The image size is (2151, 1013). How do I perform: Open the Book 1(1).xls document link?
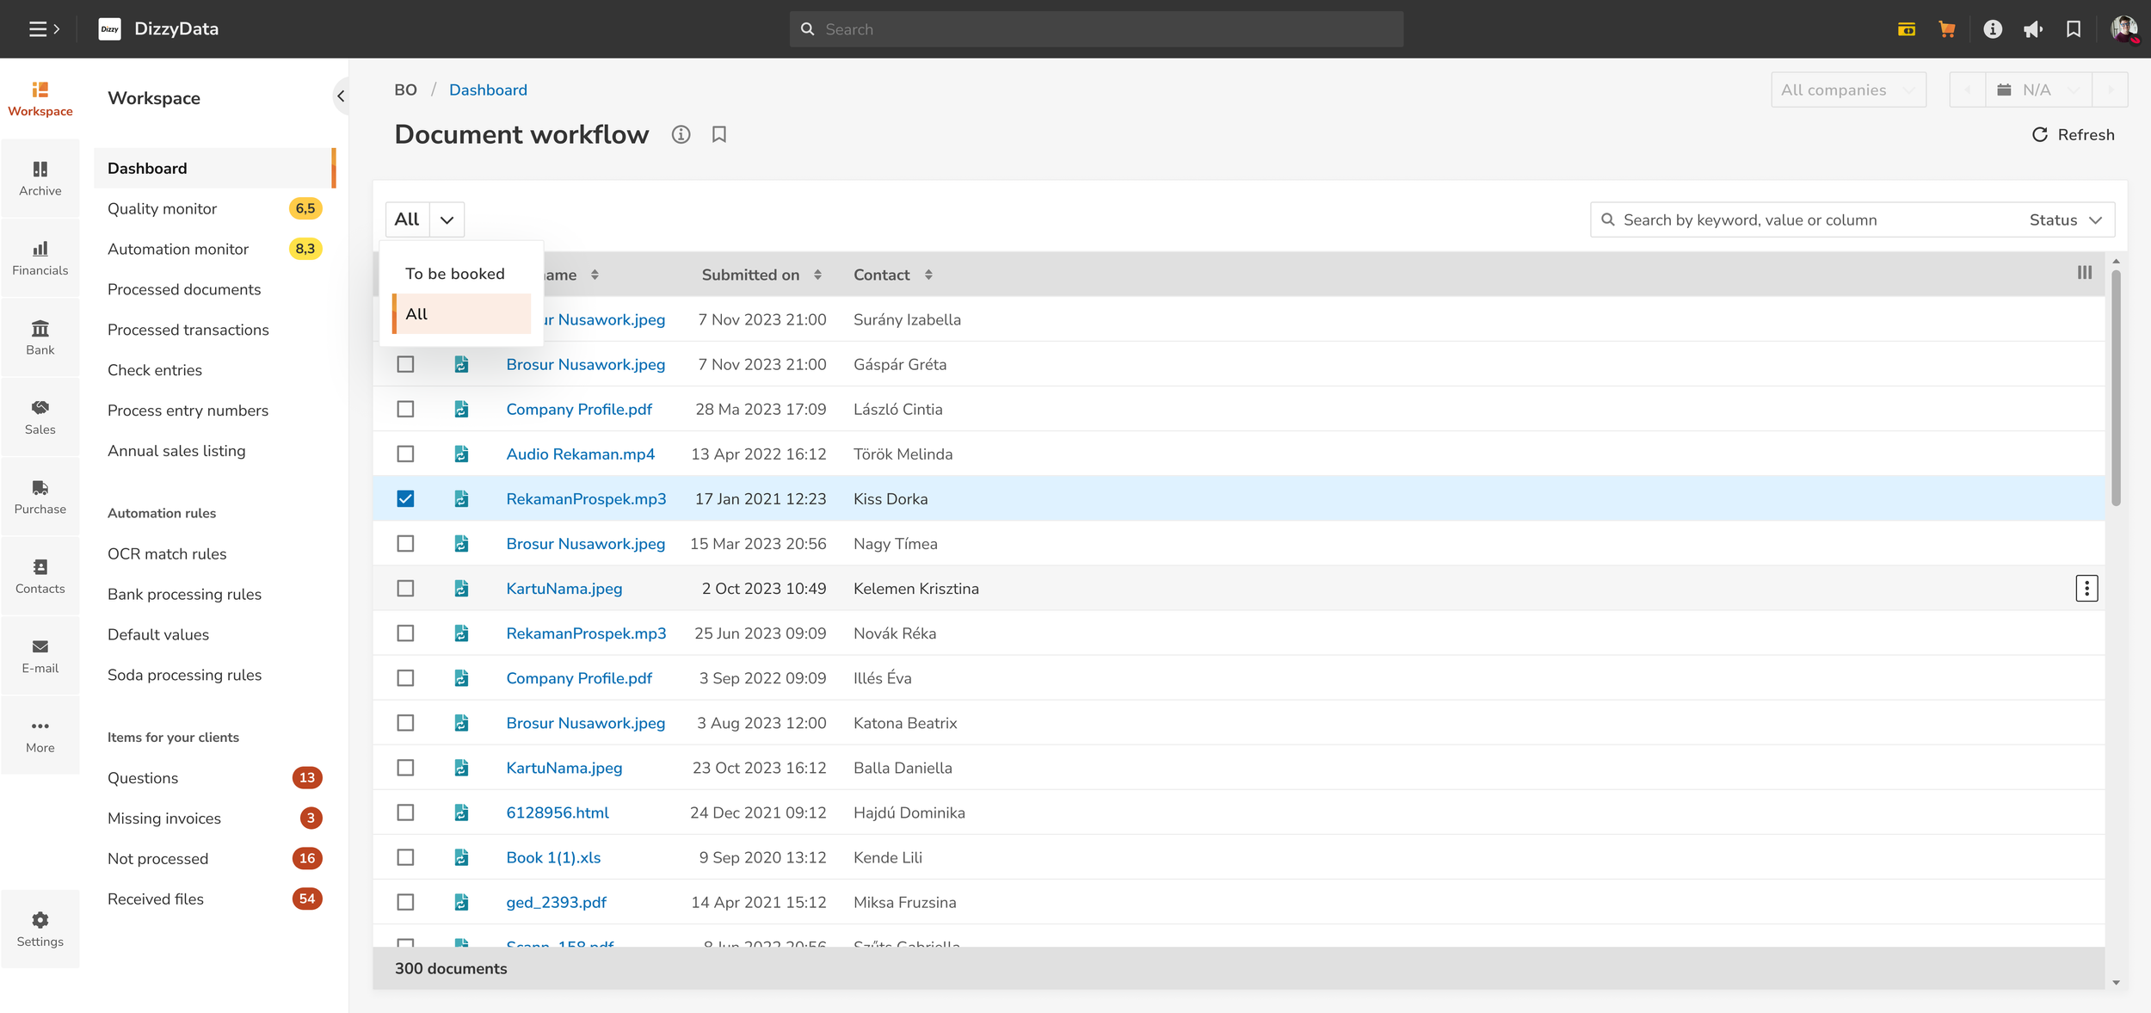[x=553, y=857]
